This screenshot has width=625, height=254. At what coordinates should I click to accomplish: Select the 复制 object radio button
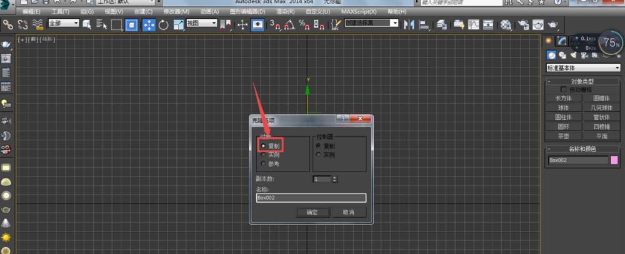pos(263,145)
